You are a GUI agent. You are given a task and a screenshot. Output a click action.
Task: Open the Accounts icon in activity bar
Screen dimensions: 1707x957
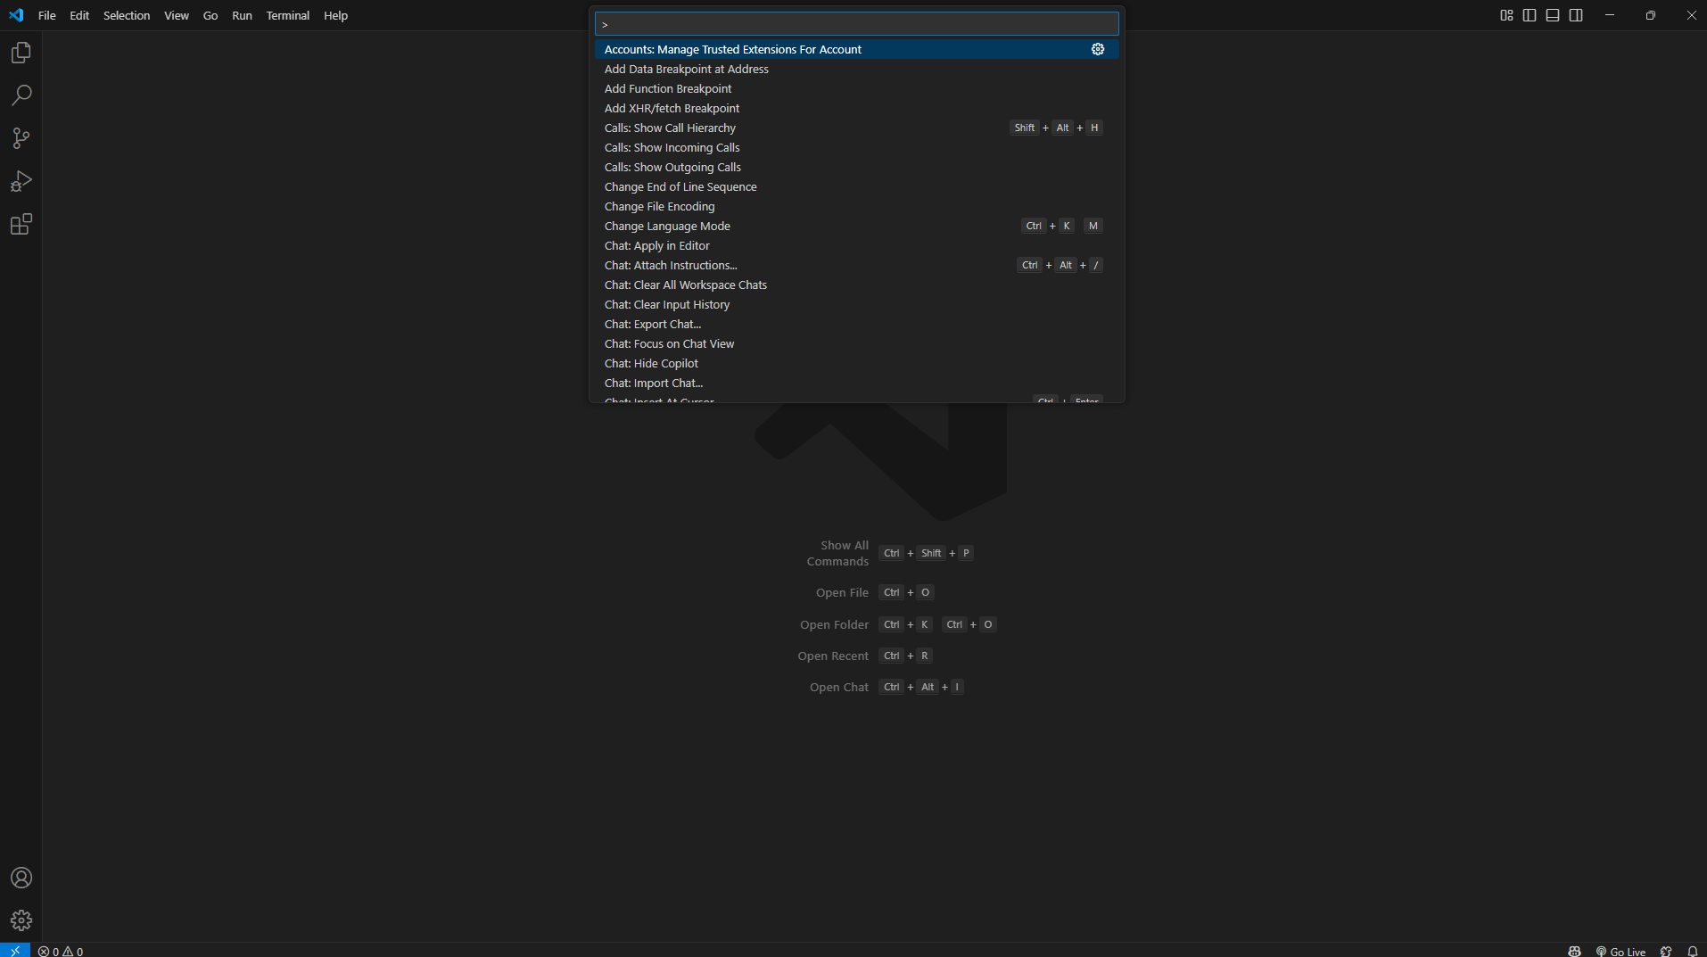21,878
